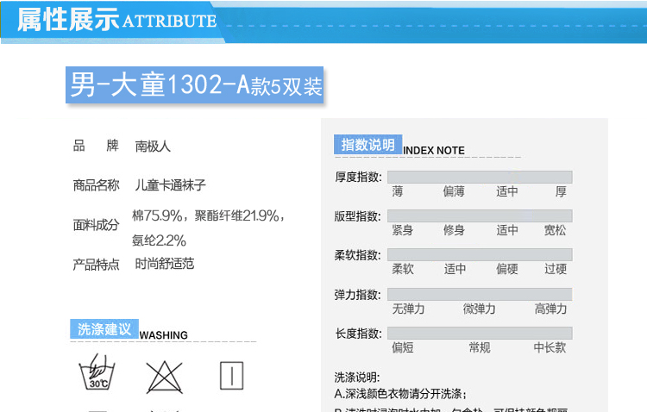Click the text 棉75.9%，聚酯纤维21.9%

click(x=205, y=215)
